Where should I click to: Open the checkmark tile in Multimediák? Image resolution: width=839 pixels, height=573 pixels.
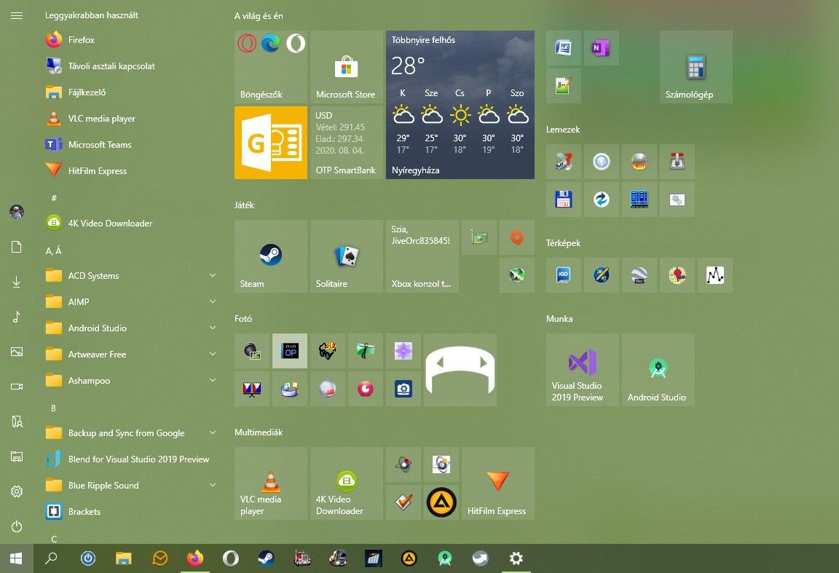point(403,502)
